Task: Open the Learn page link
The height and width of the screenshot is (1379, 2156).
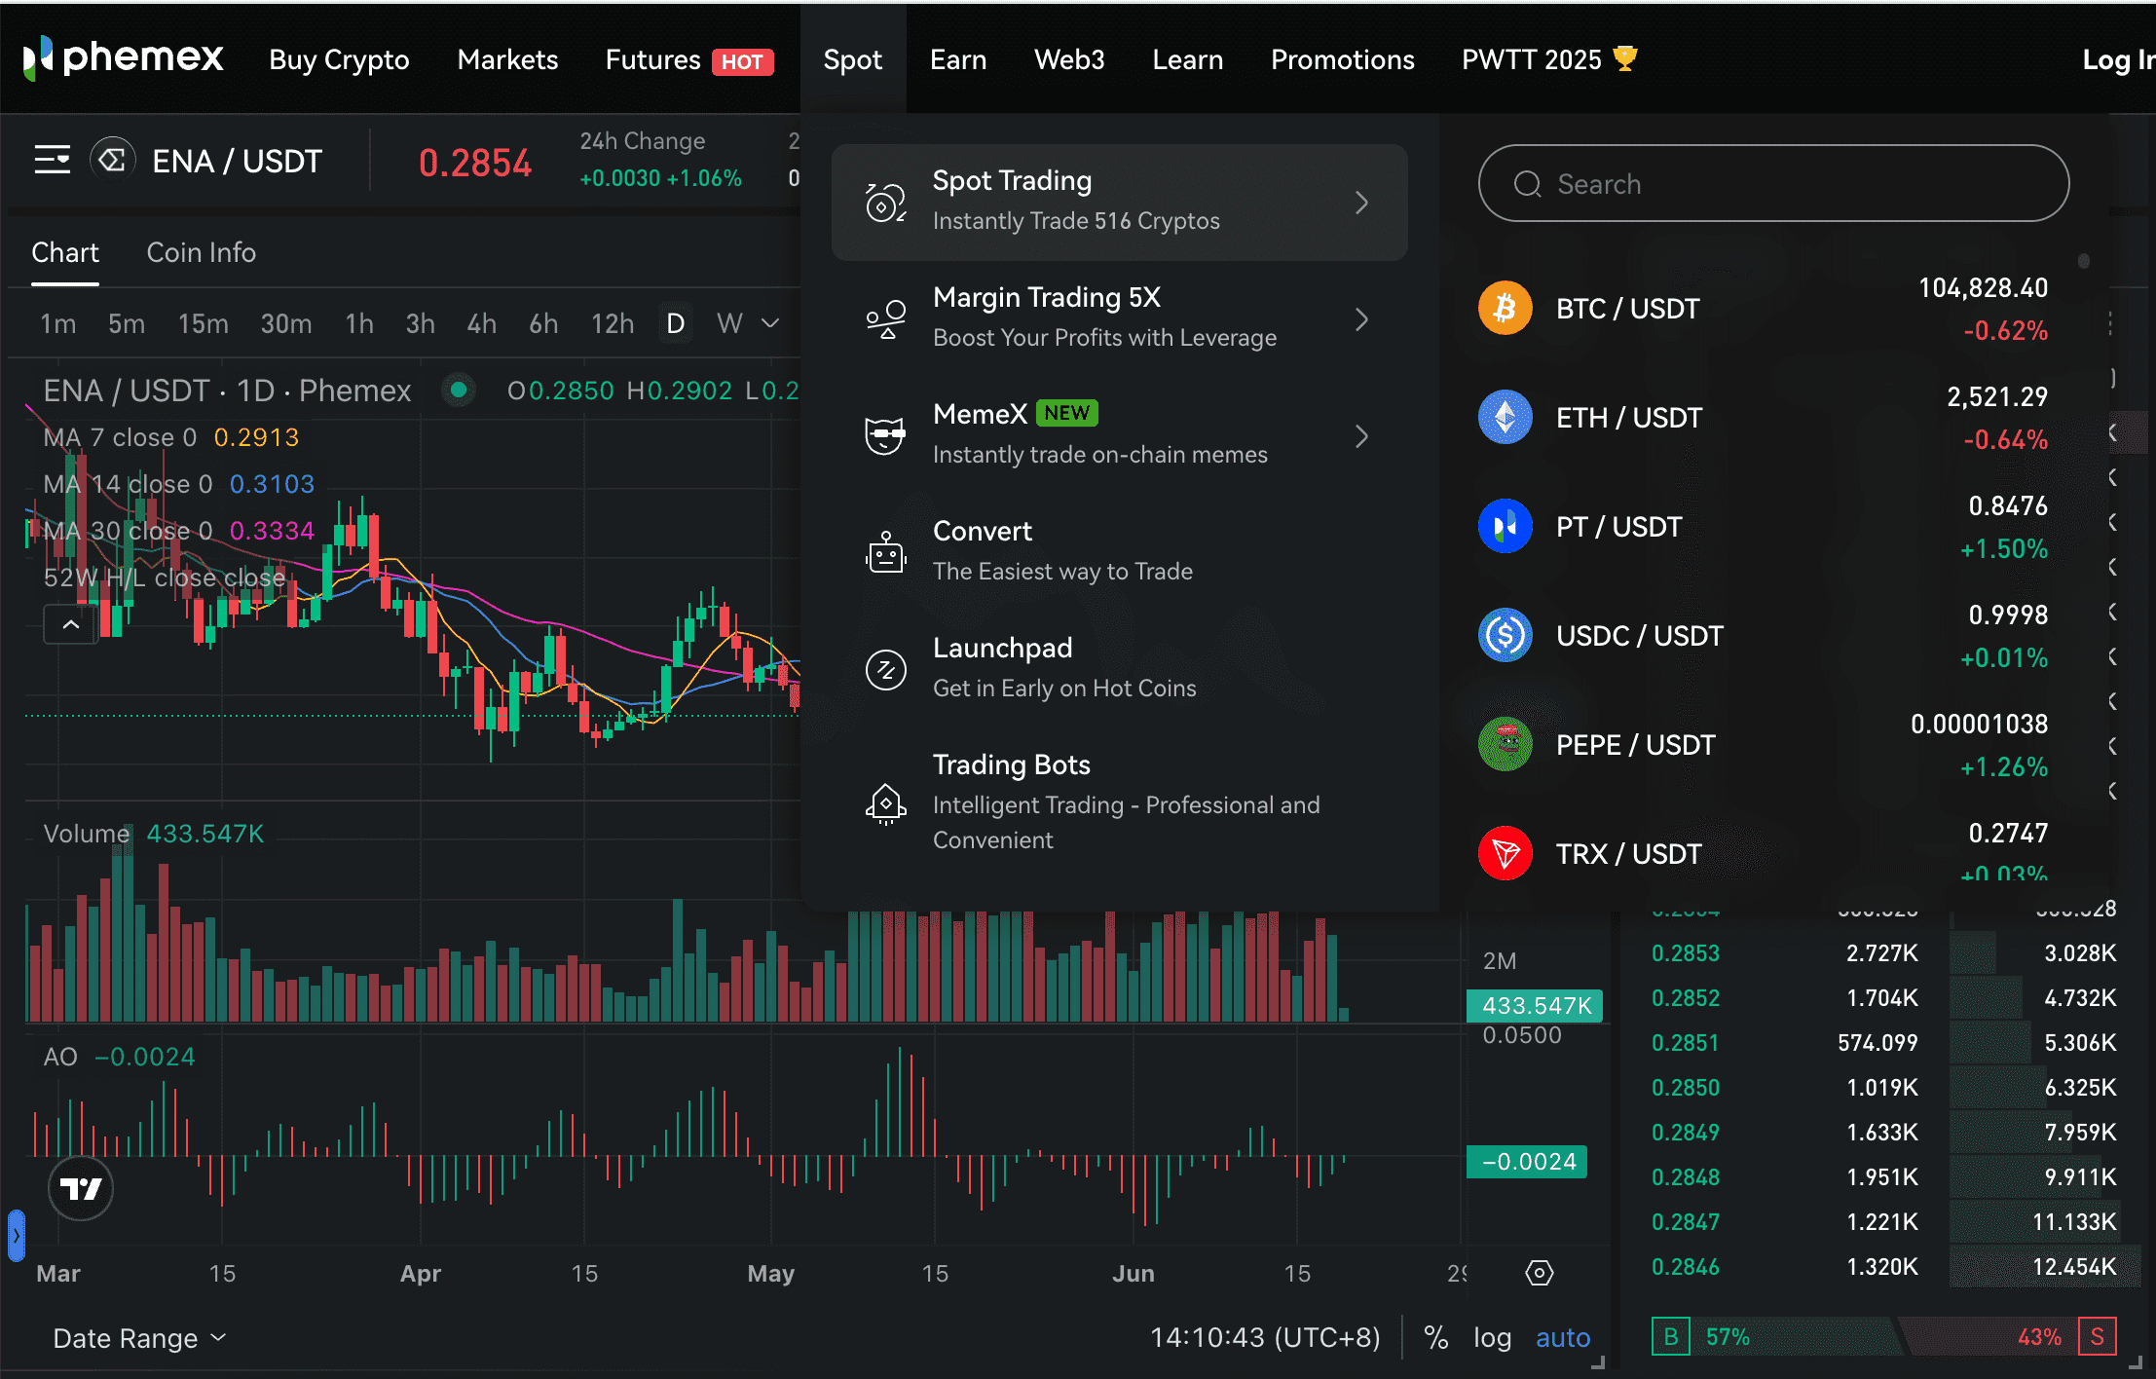Action: 1187,59
